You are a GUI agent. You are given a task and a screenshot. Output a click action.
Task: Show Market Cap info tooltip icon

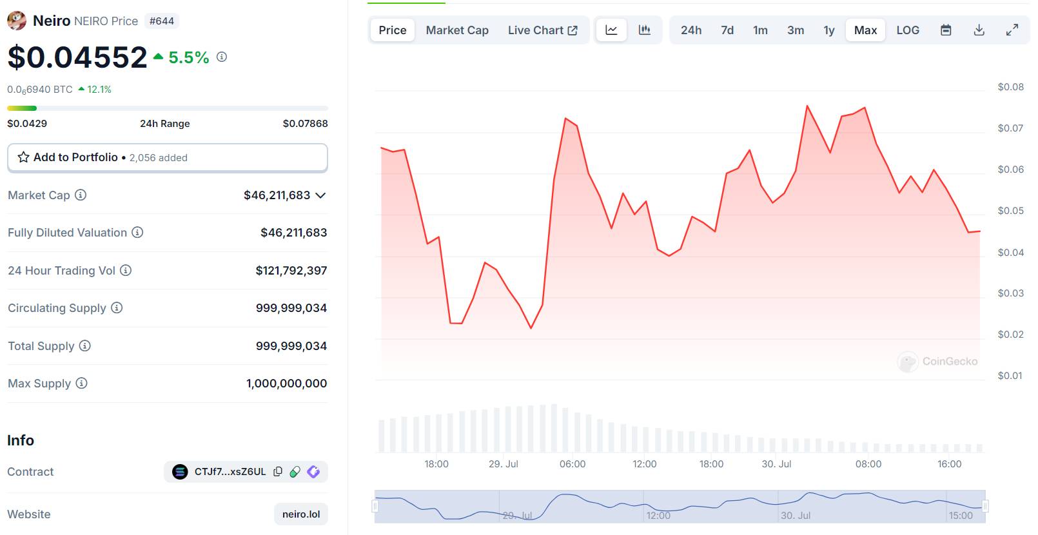coord(81,195)
